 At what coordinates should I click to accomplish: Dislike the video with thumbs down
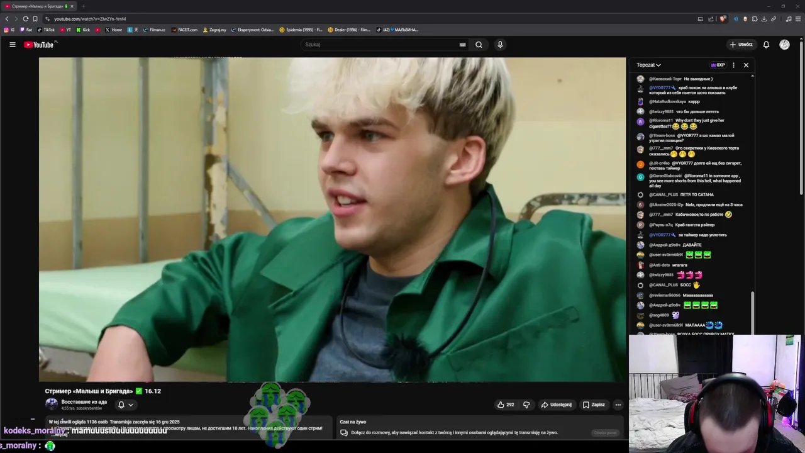point(526,405)
